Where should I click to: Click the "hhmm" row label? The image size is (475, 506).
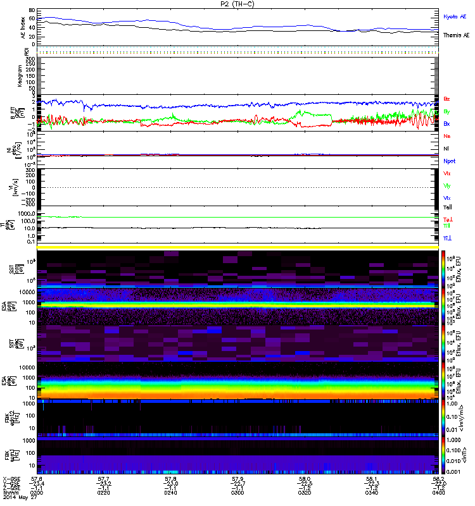pos(11,493)
